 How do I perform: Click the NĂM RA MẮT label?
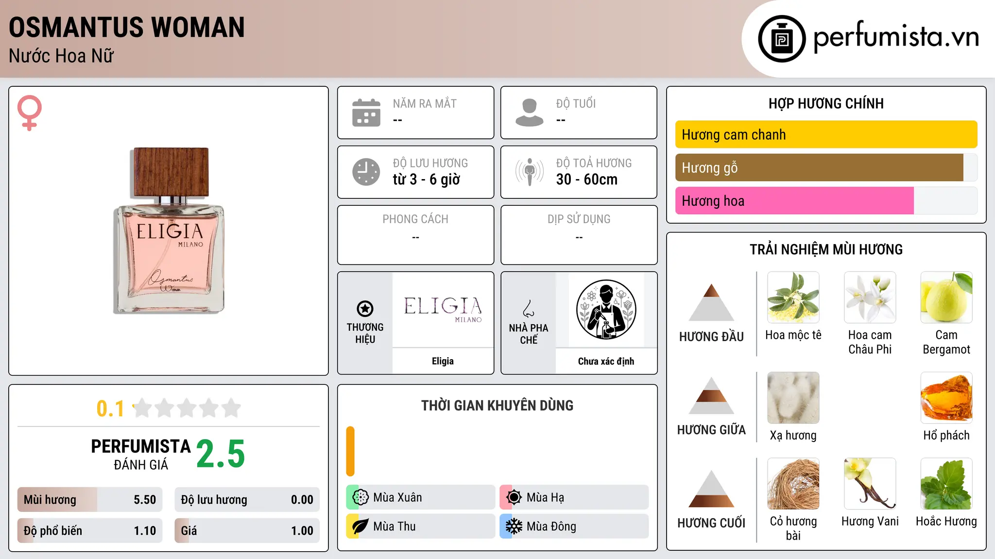pos(425,103)
